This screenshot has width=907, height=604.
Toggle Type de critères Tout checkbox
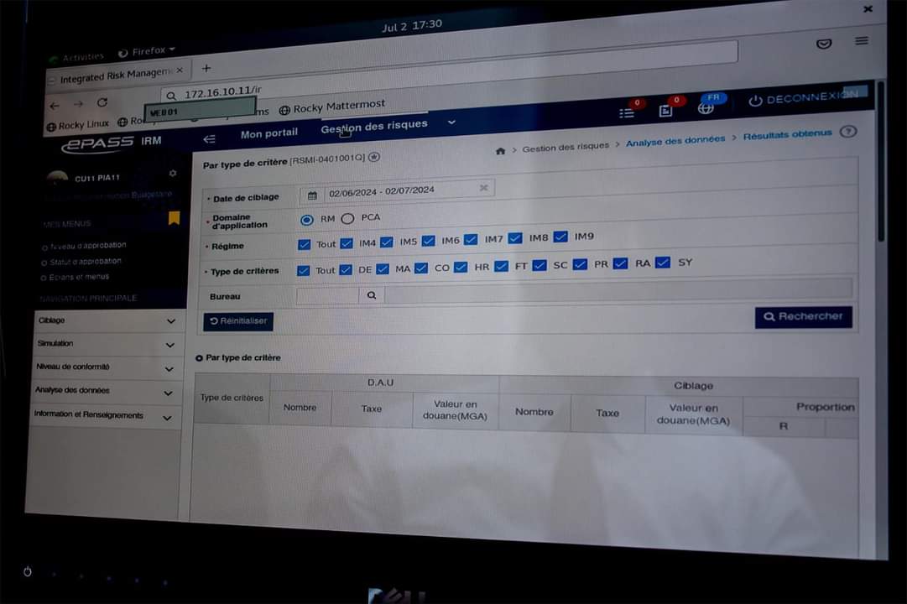click(x=303, y=271)
